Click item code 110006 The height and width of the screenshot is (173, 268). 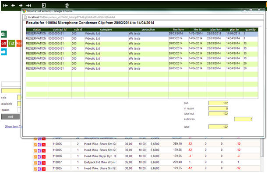[57, 156]
